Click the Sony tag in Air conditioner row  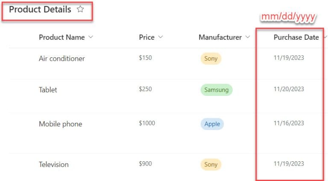pyautogui.click(x=211, y=59)
